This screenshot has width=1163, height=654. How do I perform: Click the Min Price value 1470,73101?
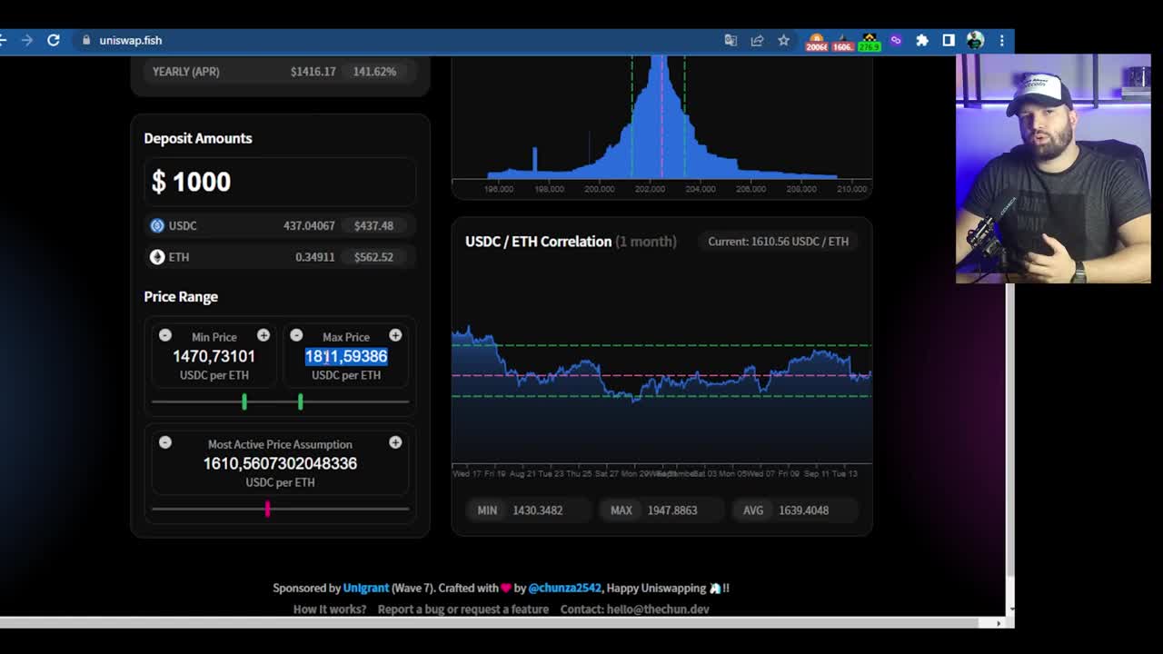(x=214, y=356)
